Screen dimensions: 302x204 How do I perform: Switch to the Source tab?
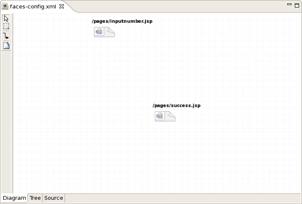coord(54,198)
